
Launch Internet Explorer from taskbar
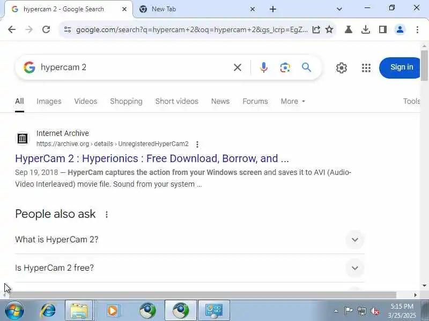coord(48,311)
